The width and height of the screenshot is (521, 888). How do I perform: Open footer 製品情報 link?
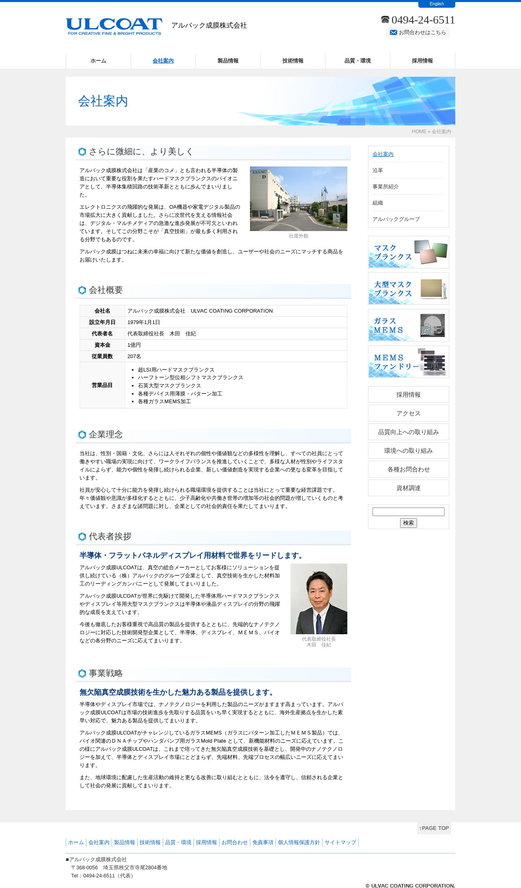tap(125, 843)
